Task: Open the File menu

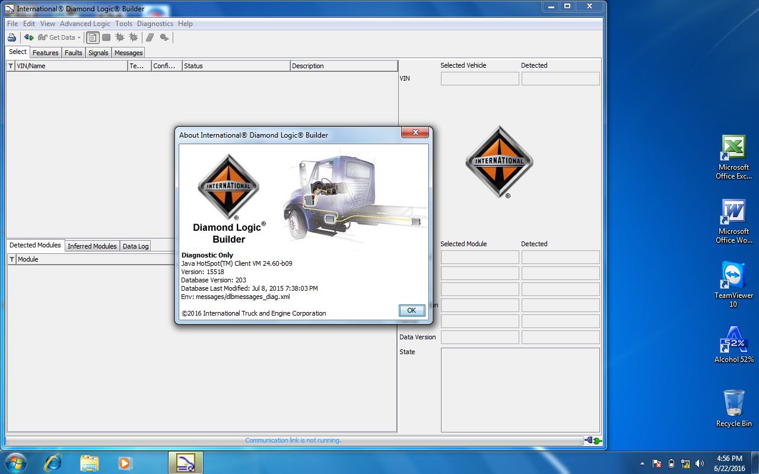Action: click(x=12, y=24)
